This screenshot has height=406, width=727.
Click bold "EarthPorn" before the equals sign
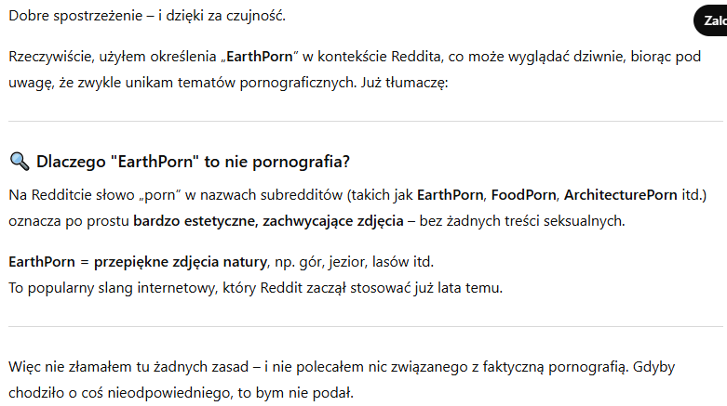click(x=42, y=262)
